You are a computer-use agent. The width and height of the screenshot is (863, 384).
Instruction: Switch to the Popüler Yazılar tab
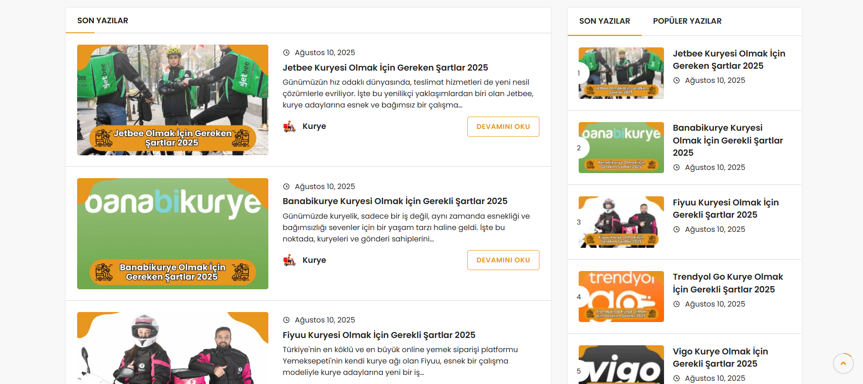pos(687,21)
